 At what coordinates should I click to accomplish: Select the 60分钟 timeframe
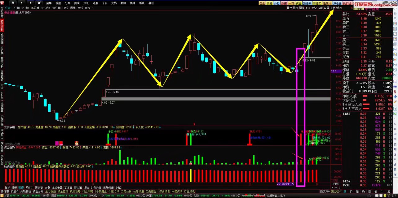click(56, 8)
